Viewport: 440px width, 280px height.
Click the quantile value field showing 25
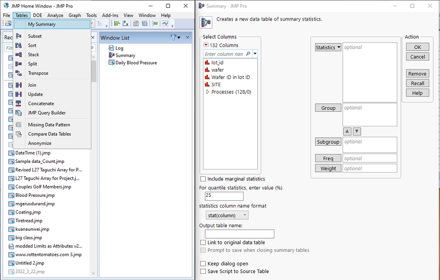[224, 196]
